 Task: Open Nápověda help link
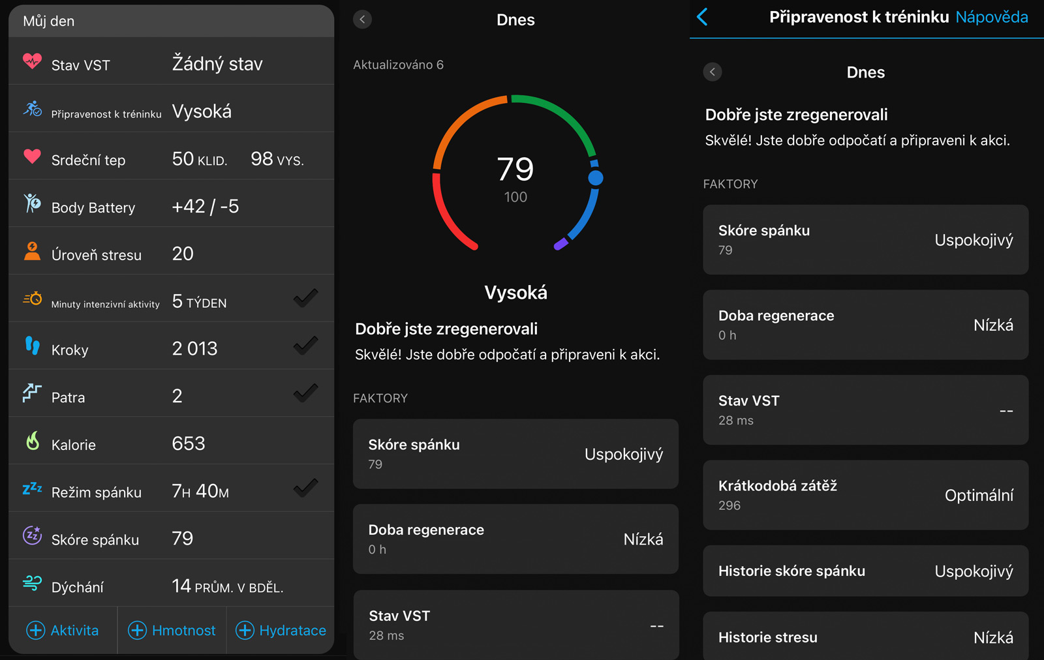click(992, 17)
